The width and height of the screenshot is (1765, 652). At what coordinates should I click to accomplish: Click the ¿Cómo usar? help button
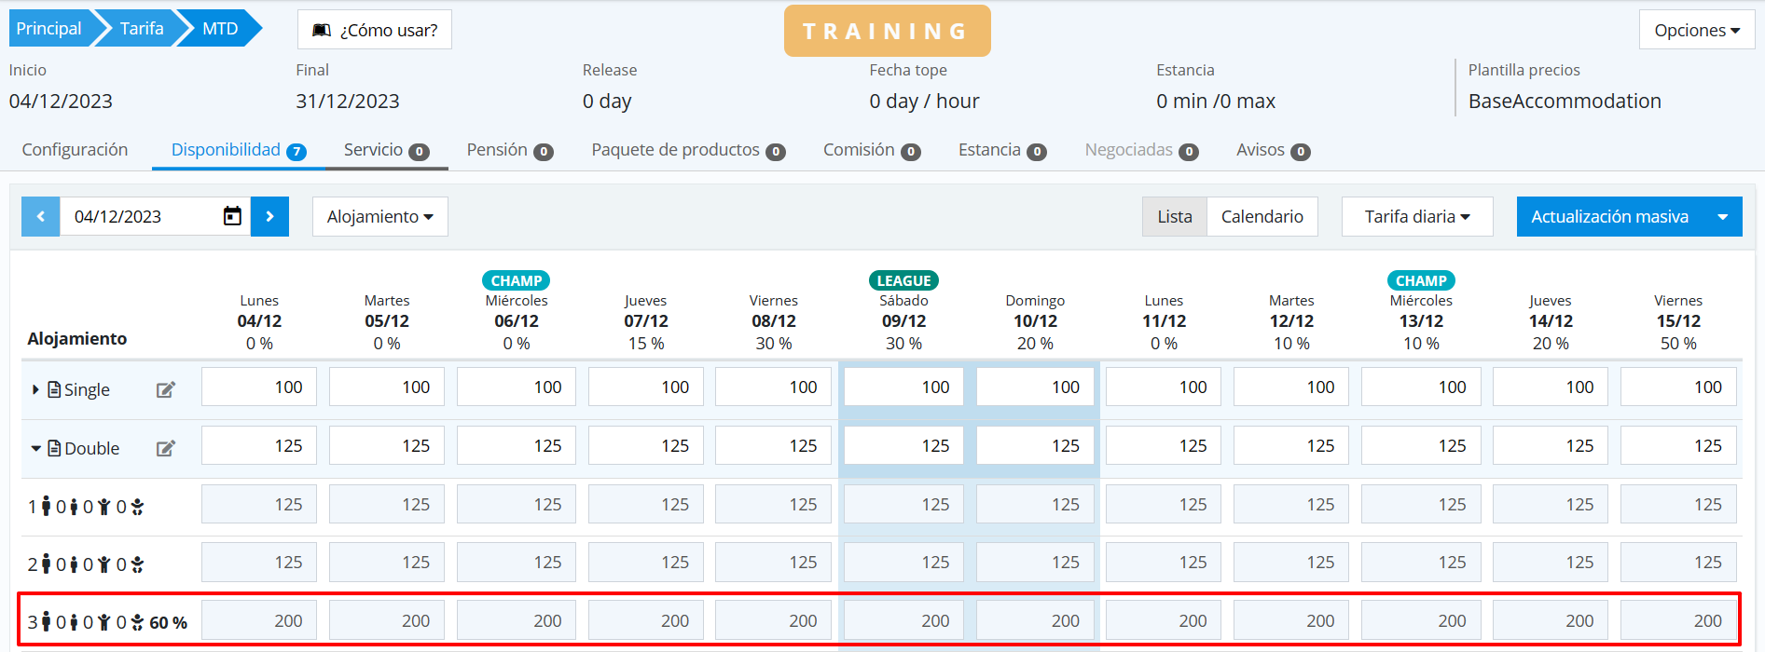[375, 30]
